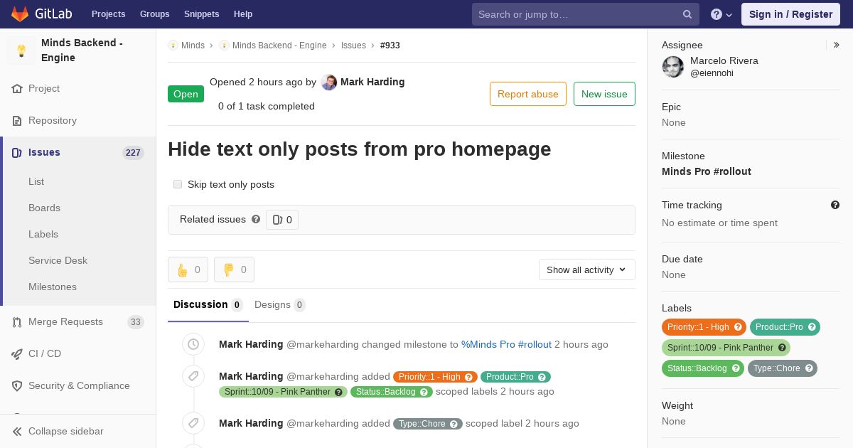Click the Time tracking help icon
Viewport: 853px width, 448px height.
click(835, 205)
